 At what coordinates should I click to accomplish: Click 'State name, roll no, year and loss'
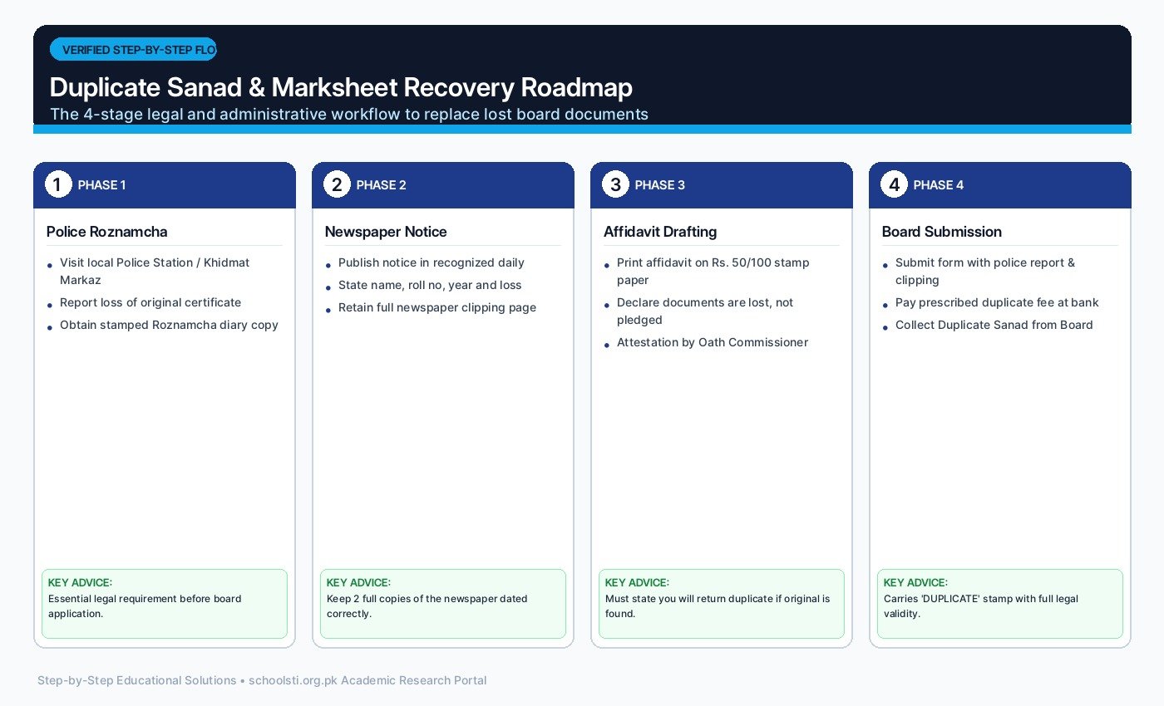tap(430, 285)
